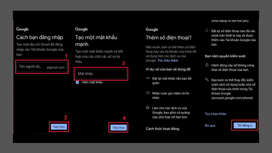The image size is (272, 153).
Task: Click the Tôi đồng ý button
Action: coord(244,125)
